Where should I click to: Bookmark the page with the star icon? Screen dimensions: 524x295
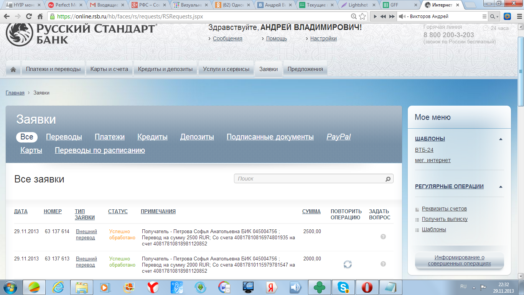[x=363, y=17]
